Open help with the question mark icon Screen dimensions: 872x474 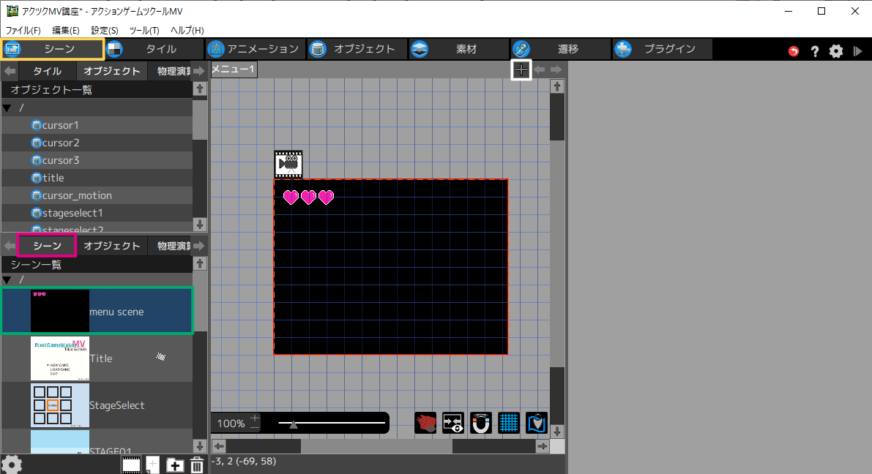click(814, 51)
